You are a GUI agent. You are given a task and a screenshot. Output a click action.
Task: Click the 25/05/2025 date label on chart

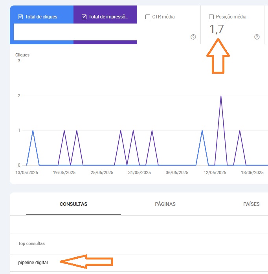coord(102,172)
